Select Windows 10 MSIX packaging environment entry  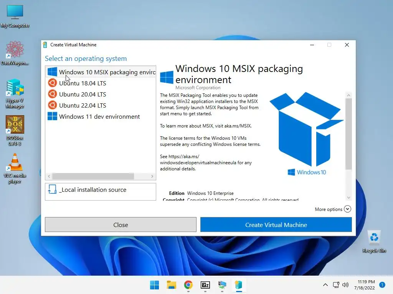pyautogui.click(x=101, y=72)
